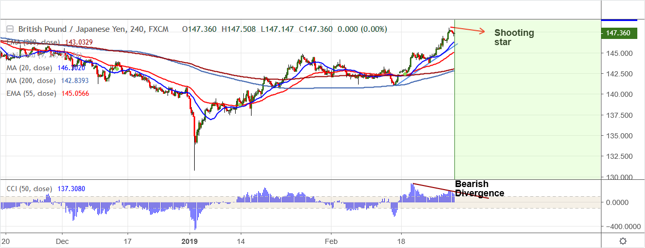Click the open value O147.360
Screen dimensions: 645x248
(x=200, y=29)
